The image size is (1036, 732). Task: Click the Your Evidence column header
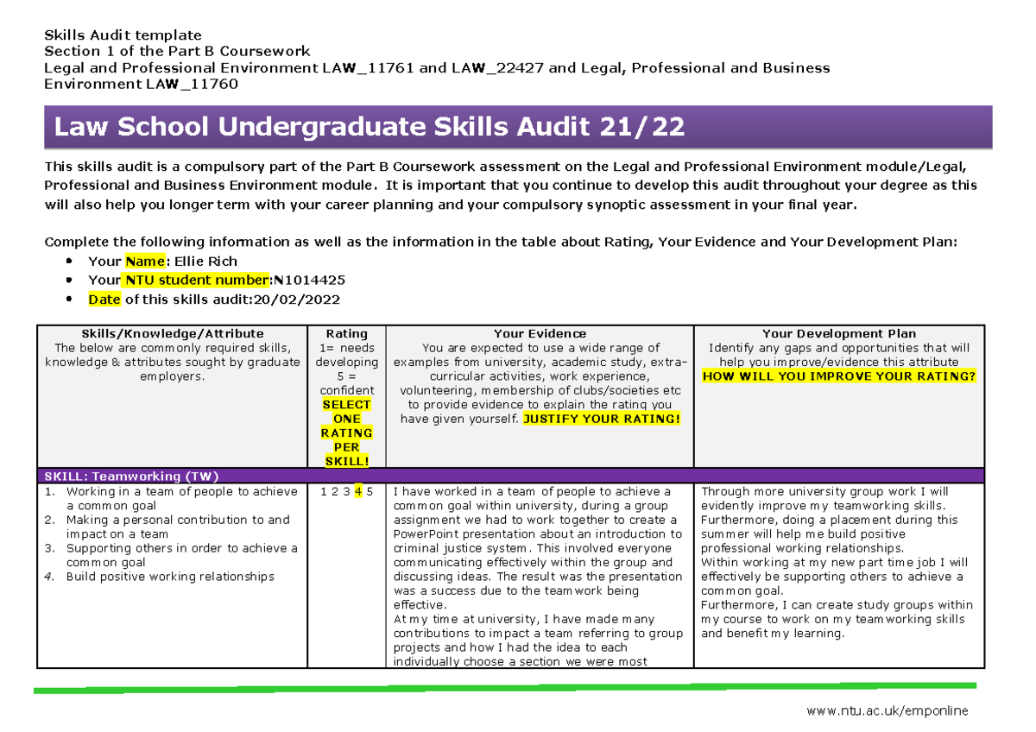tap(540, 333)
